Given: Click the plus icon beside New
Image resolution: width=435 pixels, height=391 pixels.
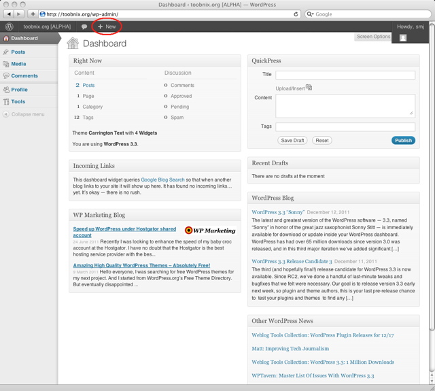Looking at the screenshot, I should 101,27.
